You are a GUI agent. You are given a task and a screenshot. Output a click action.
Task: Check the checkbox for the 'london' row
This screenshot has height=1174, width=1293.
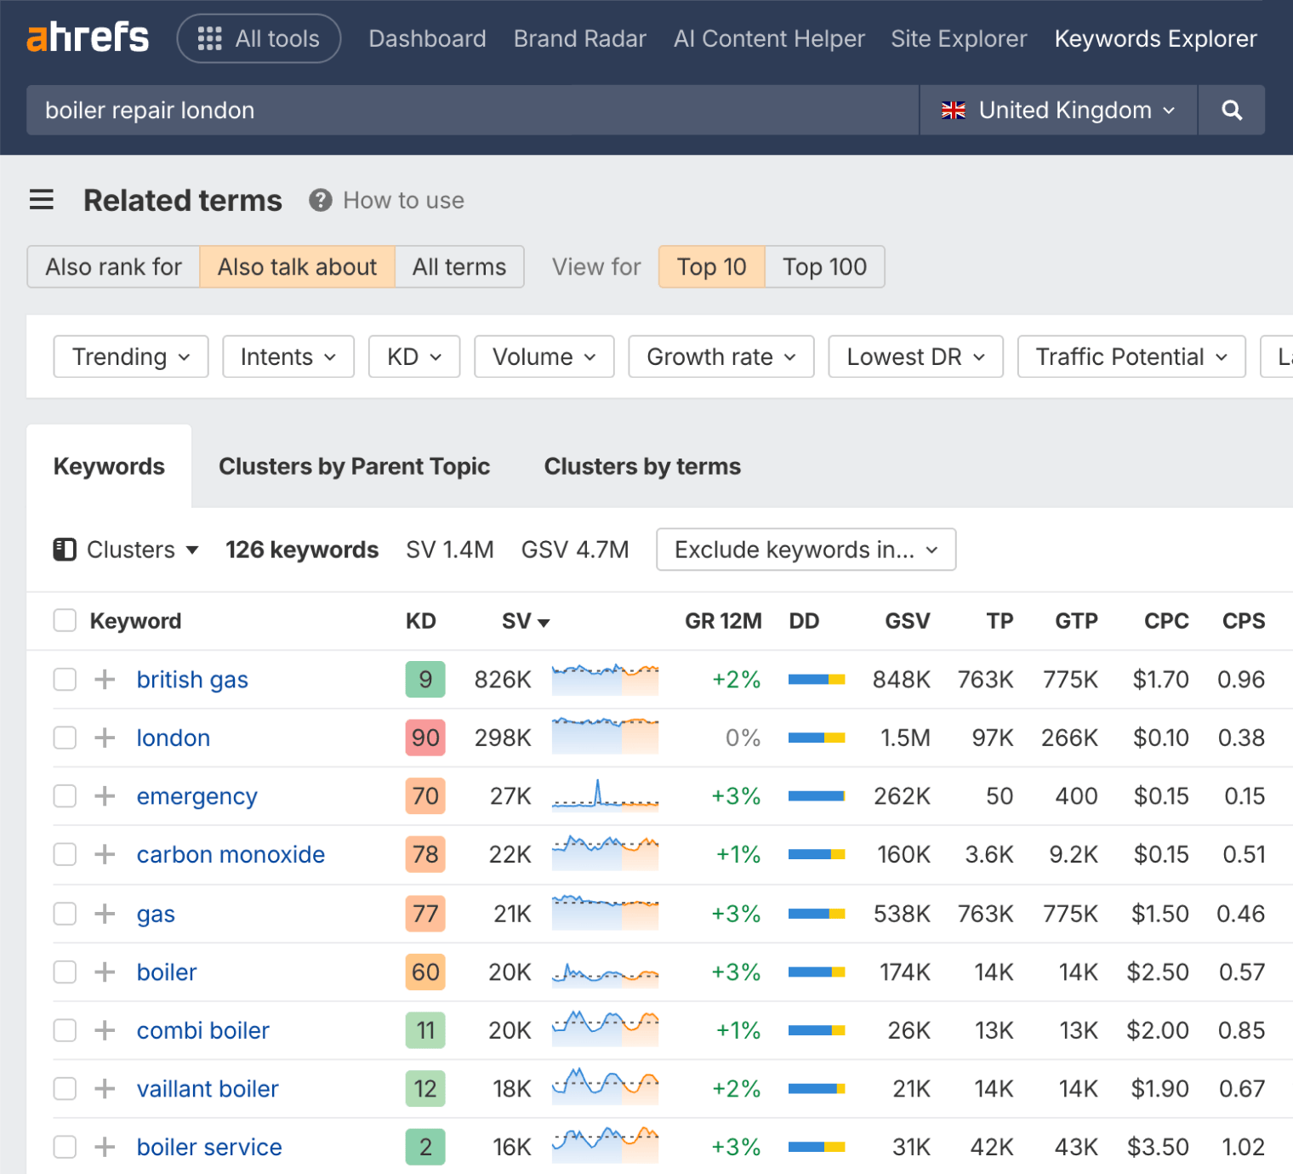[x=65, y=738]
